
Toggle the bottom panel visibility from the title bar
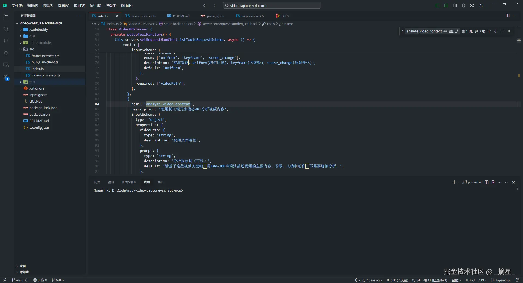pos(446,5)
